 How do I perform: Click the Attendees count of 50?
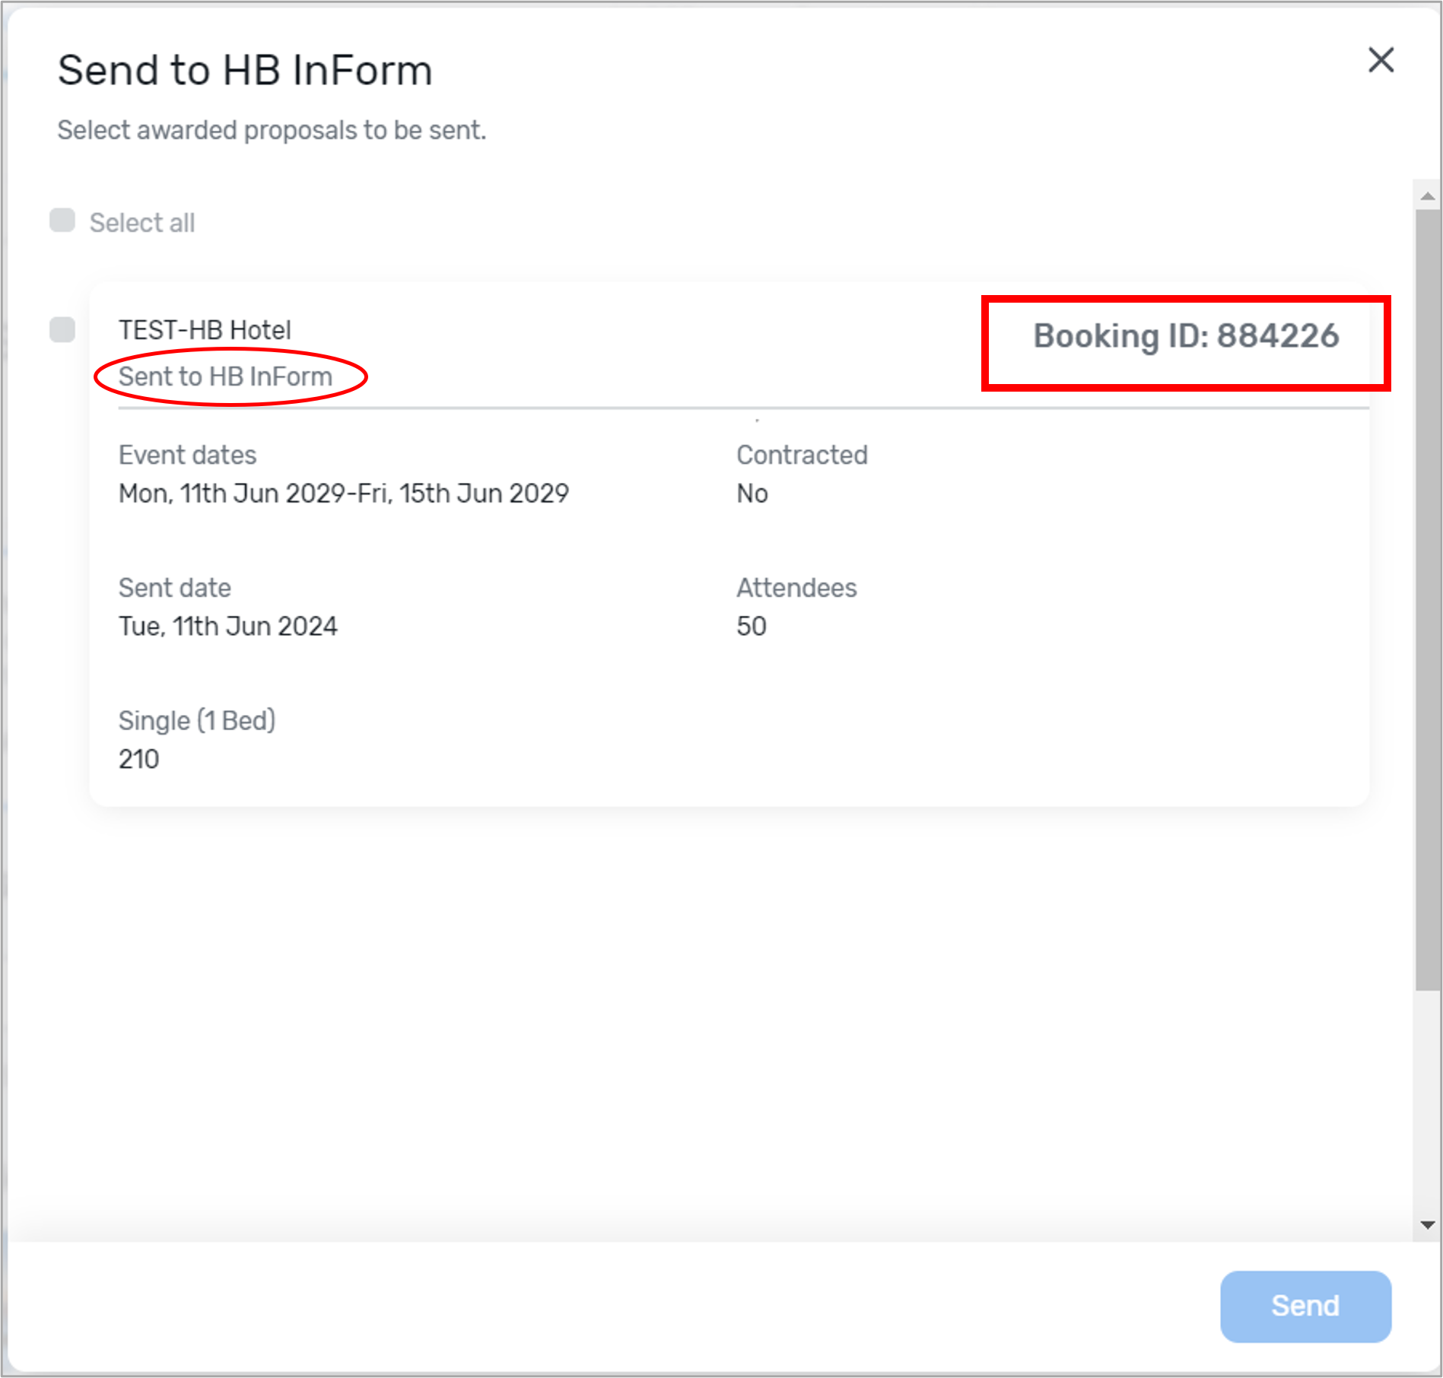coord(751,626)
